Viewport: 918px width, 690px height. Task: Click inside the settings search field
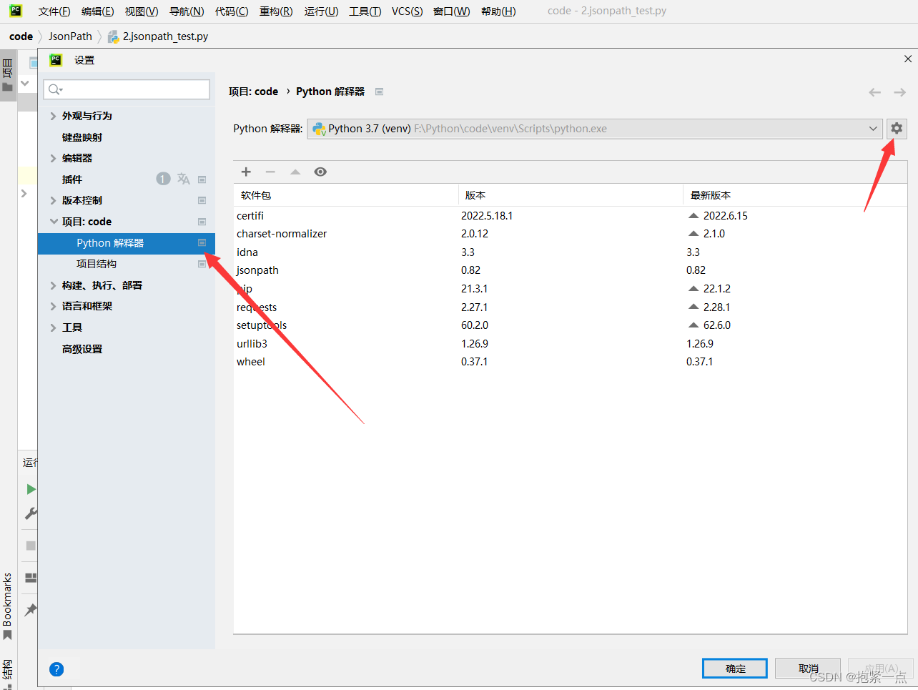[x=127, y=89]
